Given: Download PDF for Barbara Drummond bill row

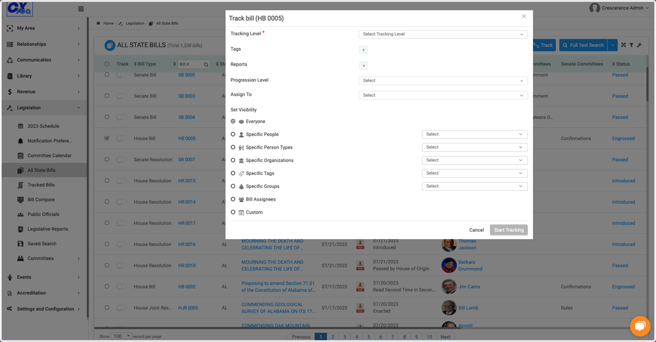Looking at the screenshot, I should click(x=360, y=266).
